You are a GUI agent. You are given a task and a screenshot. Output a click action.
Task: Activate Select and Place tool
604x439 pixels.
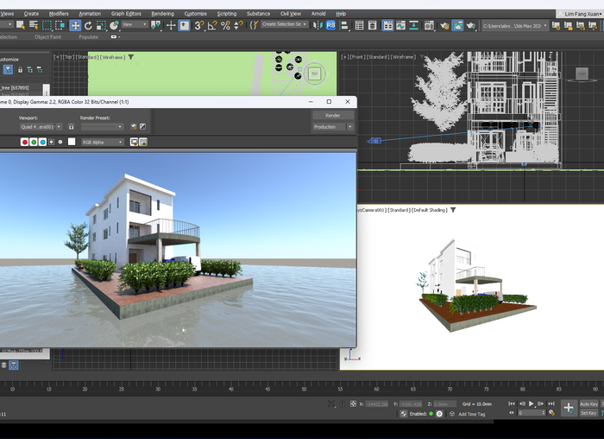click(x=114, y=25)
